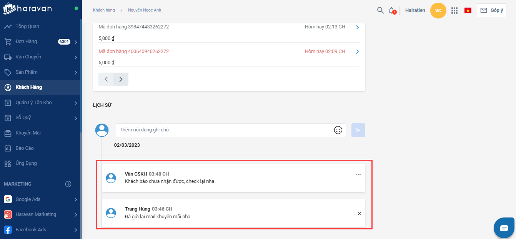This screenshot has width=516, height=239.
Task: Insert emoji in the note field
Action: tap(338, 130)
